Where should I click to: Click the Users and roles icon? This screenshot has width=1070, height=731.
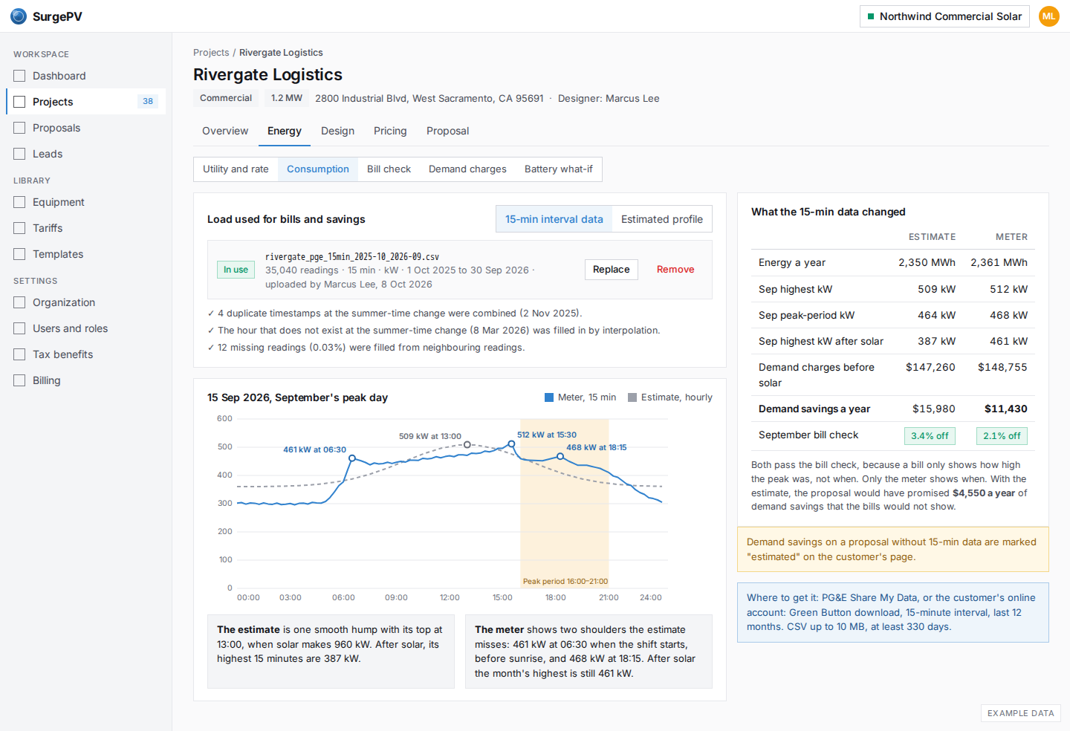(19, 328)
